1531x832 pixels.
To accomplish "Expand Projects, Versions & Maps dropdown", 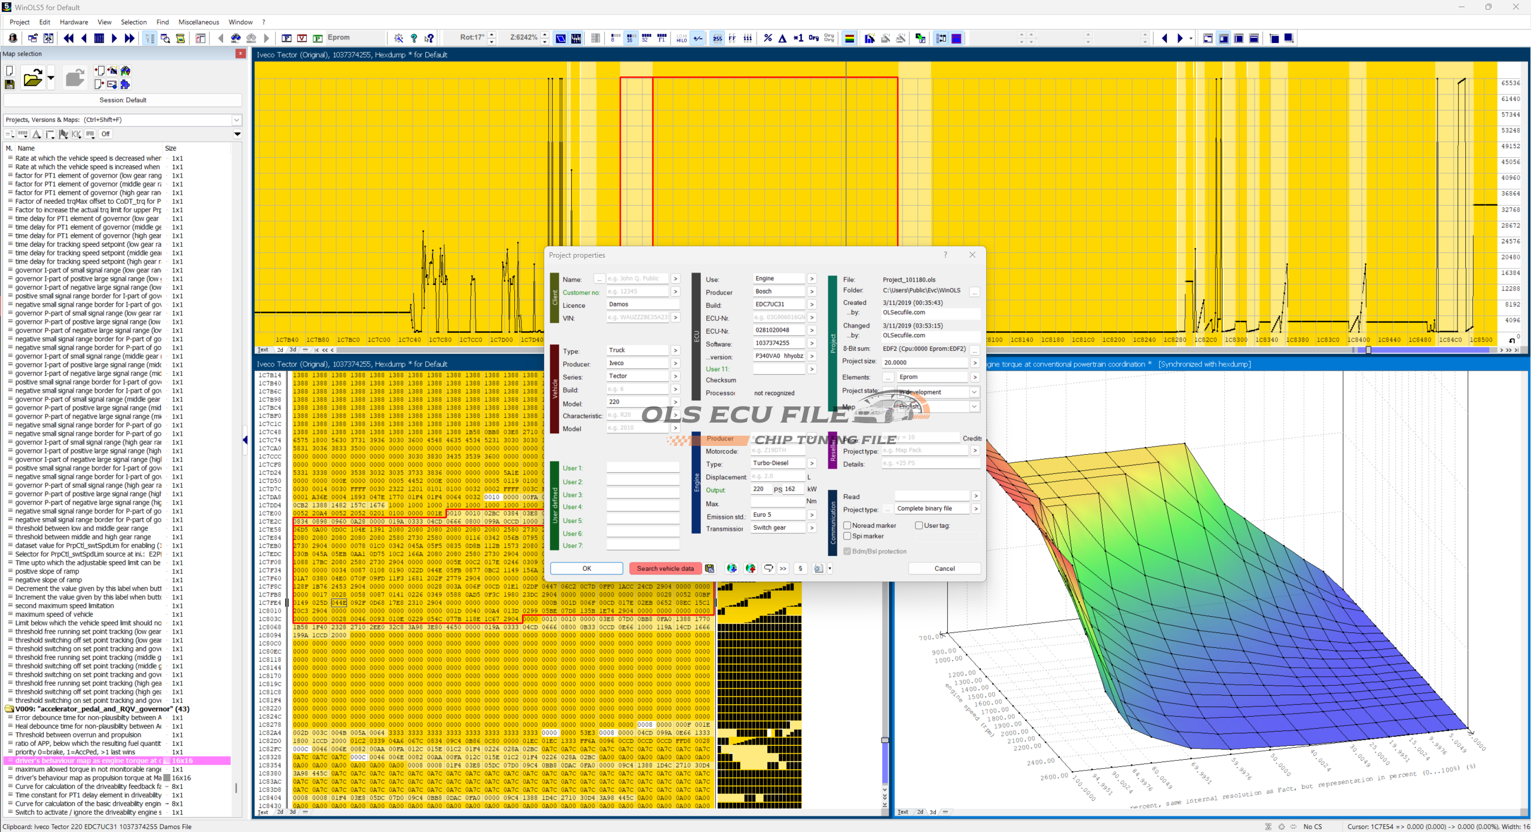I will (x=236, y=120).
